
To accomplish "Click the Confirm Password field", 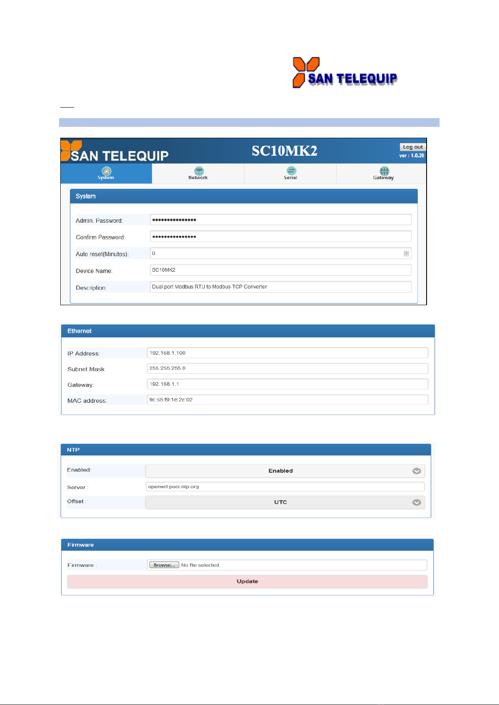I will click(281, 237).
